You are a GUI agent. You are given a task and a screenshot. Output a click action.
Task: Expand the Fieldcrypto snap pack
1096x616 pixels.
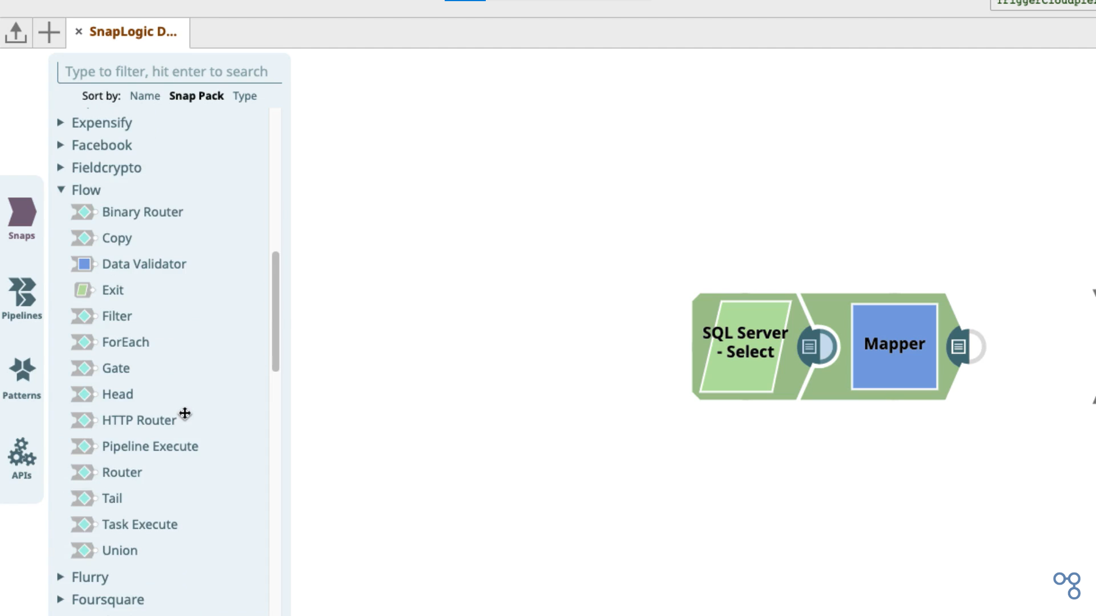click(61, 167)
